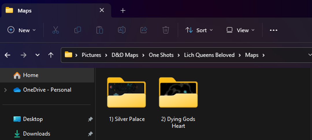Open the View dropdown menu
Viewport: 312px width, 140px height.
241,30
